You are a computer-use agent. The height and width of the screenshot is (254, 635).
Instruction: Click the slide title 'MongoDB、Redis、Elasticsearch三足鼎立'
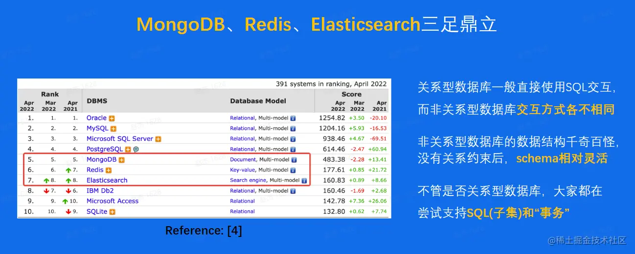317,24
